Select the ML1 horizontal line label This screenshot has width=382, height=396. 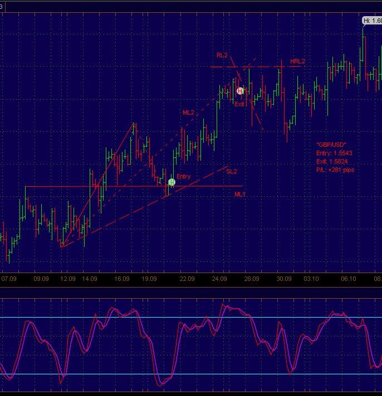tap(240, 194)
